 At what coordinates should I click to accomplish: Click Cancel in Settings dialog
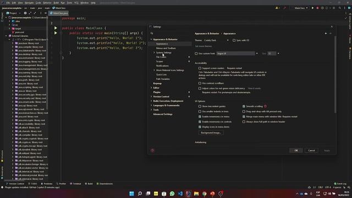tap(311, 150)
